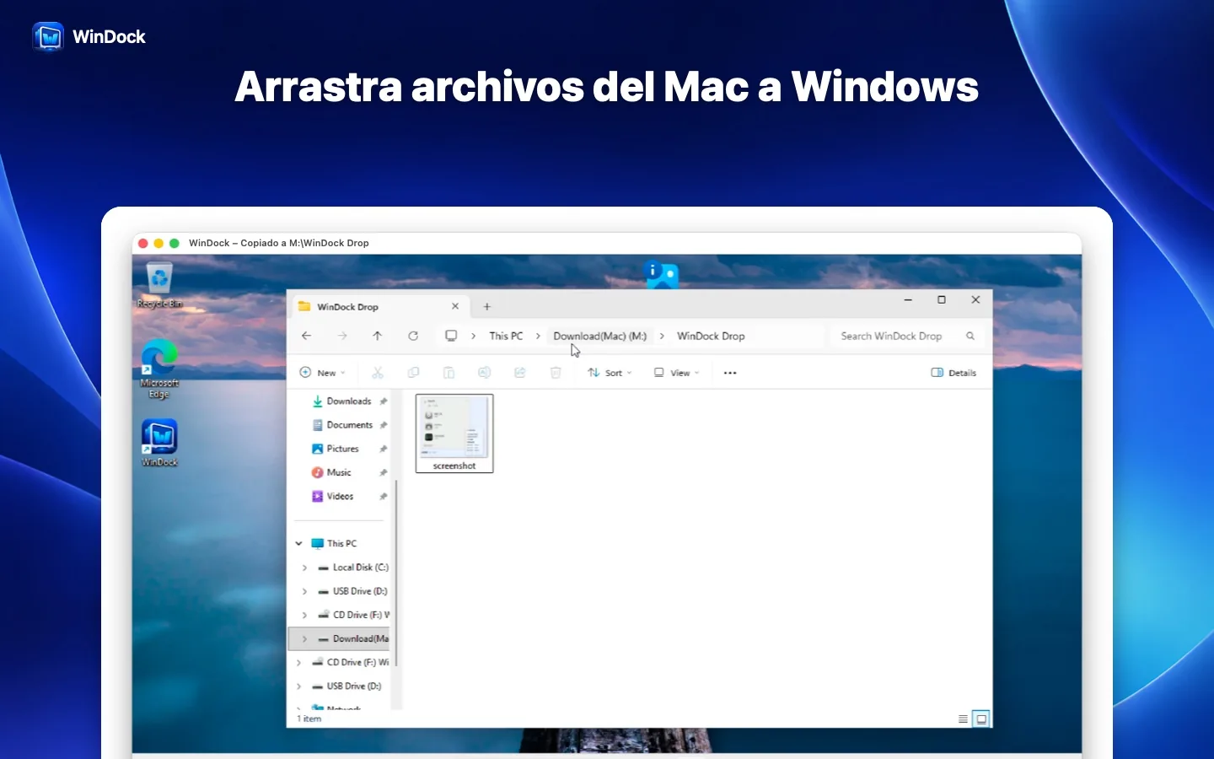This screenshot has height=759, width=1214.
Task: Open the See more (…) toolbar menu
Action: coord(730,373)
